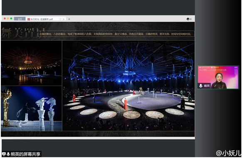Click the gold-bordered slide description text box
This screenshot has height=158, width=243.
116,34
